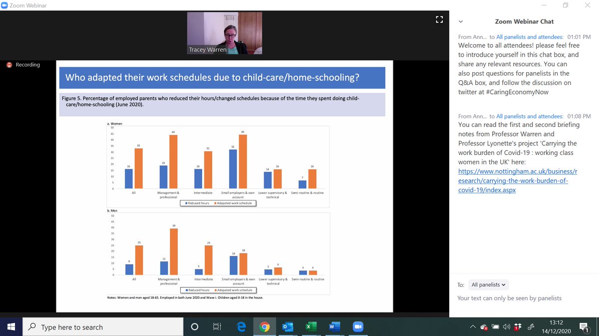Image resolution: width=599 pixels, height=336 pixels.
Task: Open Microsoft Word from the taskbar
Action: point(334,327)
